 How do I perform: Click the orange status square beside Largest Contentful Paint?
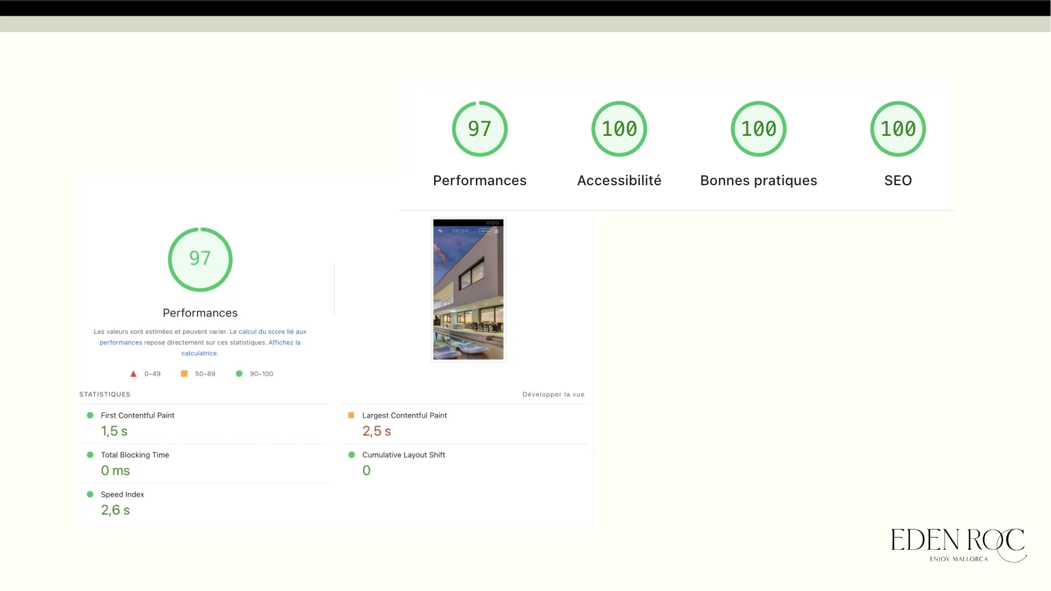[351, 415]
